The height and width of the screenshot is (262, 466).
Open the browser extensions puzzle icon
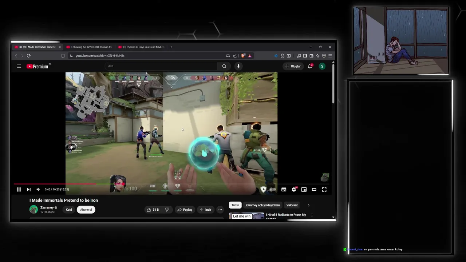(x=283, y=56)
